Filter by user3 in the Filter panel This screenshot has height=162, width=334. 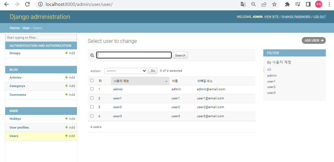click(x=271, y=93)
